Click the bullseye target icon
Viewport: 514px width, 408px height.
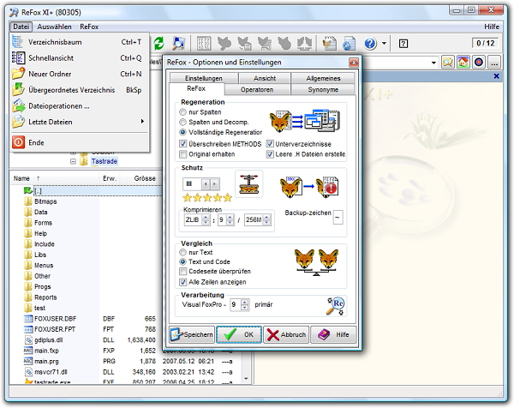pyautogui.click(x=479, y=62)
